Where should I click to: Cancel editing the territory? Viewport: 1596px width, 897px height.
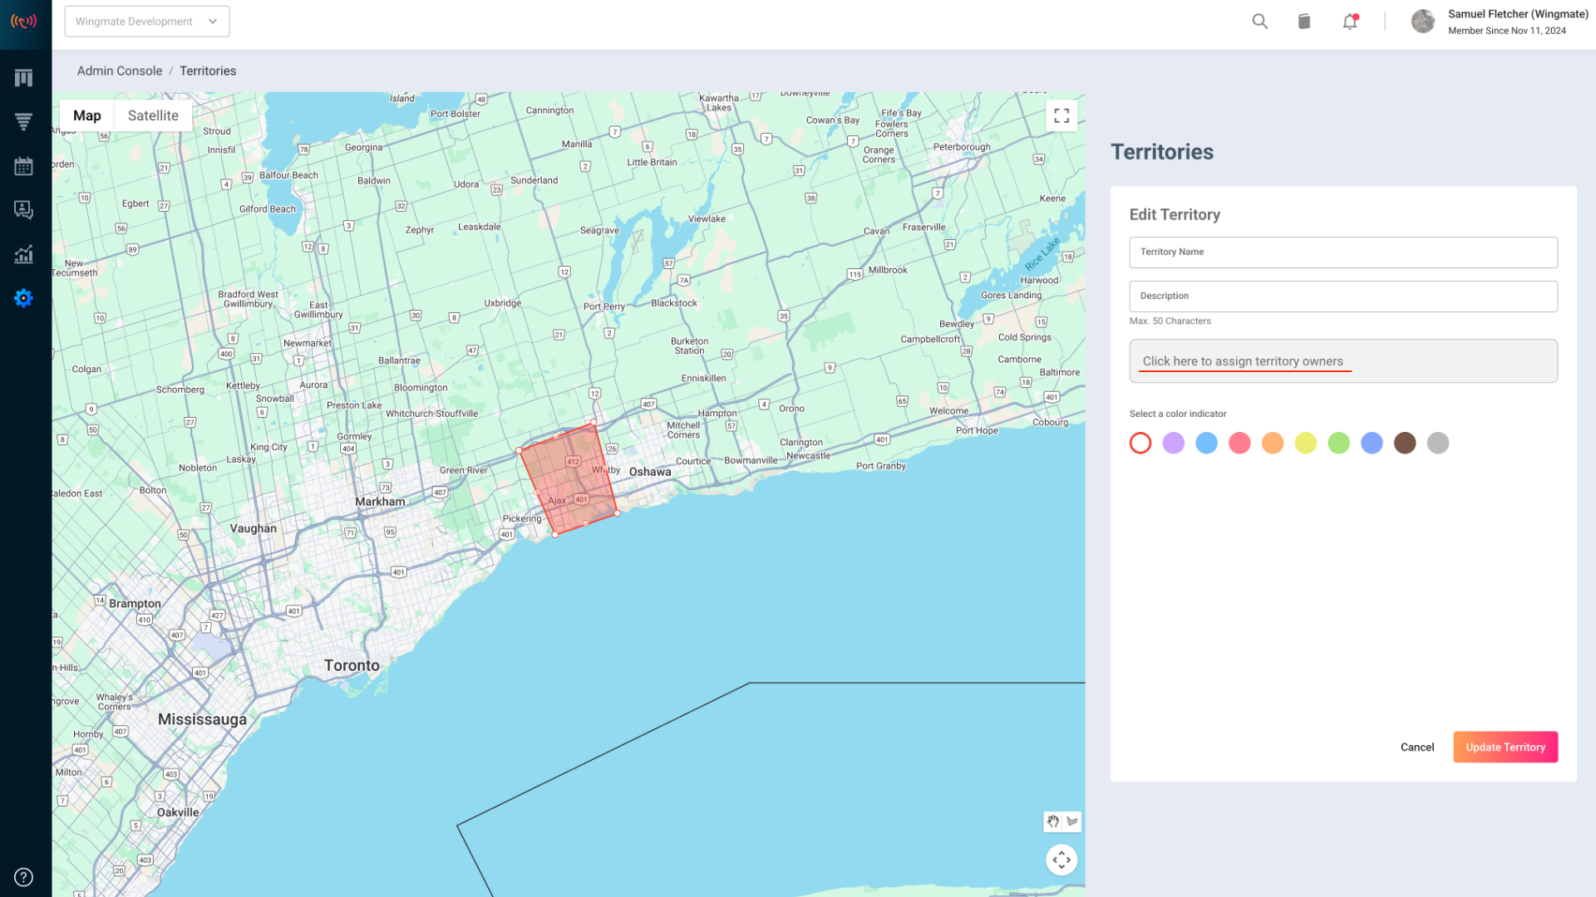(1417, 747)
